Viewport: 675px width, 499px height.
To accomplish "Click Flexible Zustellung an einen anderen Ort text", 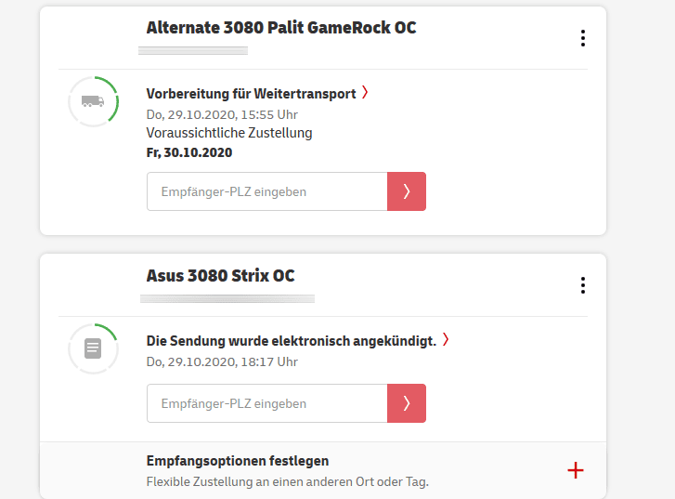I will click(287, 481).
